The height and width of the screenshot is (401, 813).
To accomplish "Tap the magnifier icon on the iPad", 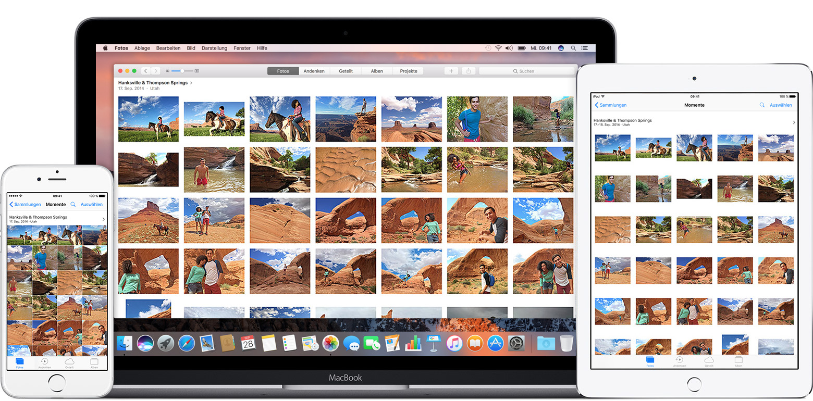I will point(762,105).
